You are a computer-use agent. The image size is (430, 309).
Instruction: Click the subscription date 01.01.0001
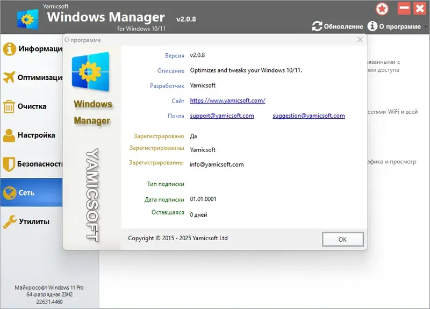pos(203,199)
